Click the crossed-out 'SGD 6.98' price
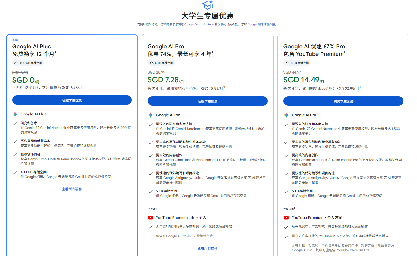 pyautogui.click(x=20, y=73)
